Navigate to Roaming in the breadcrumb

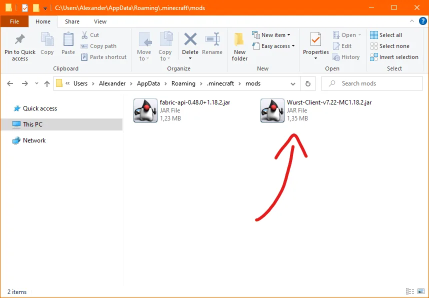(x=183, y=83)
